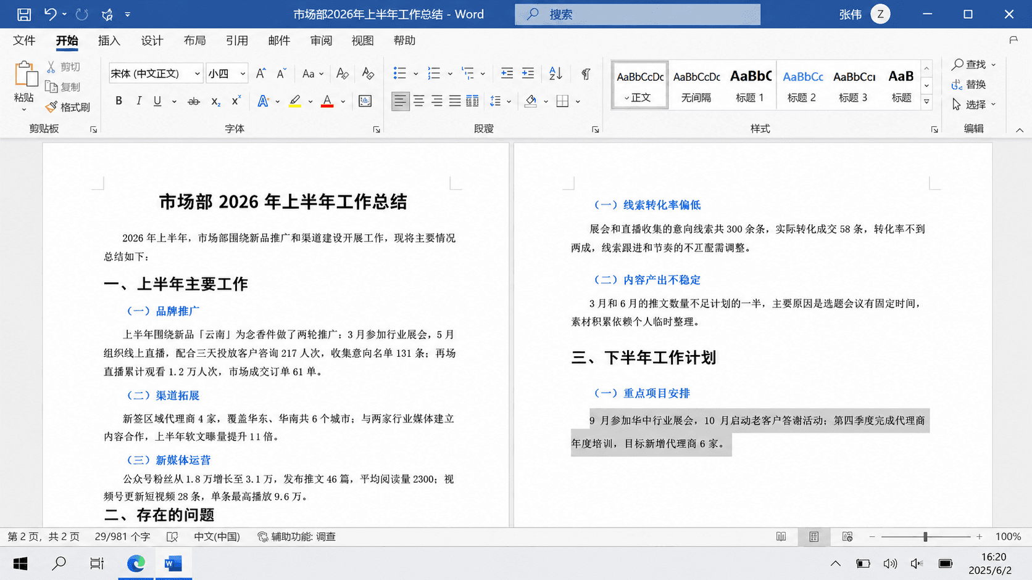Viewport: 1032px width, 580px height.
Task: Open the Windows Start menu
Action: 20,563
